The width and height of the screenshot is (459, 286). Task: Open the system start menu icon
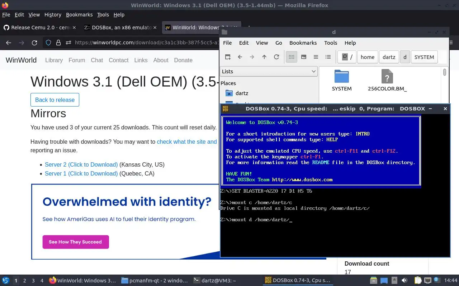coord(6,281)
